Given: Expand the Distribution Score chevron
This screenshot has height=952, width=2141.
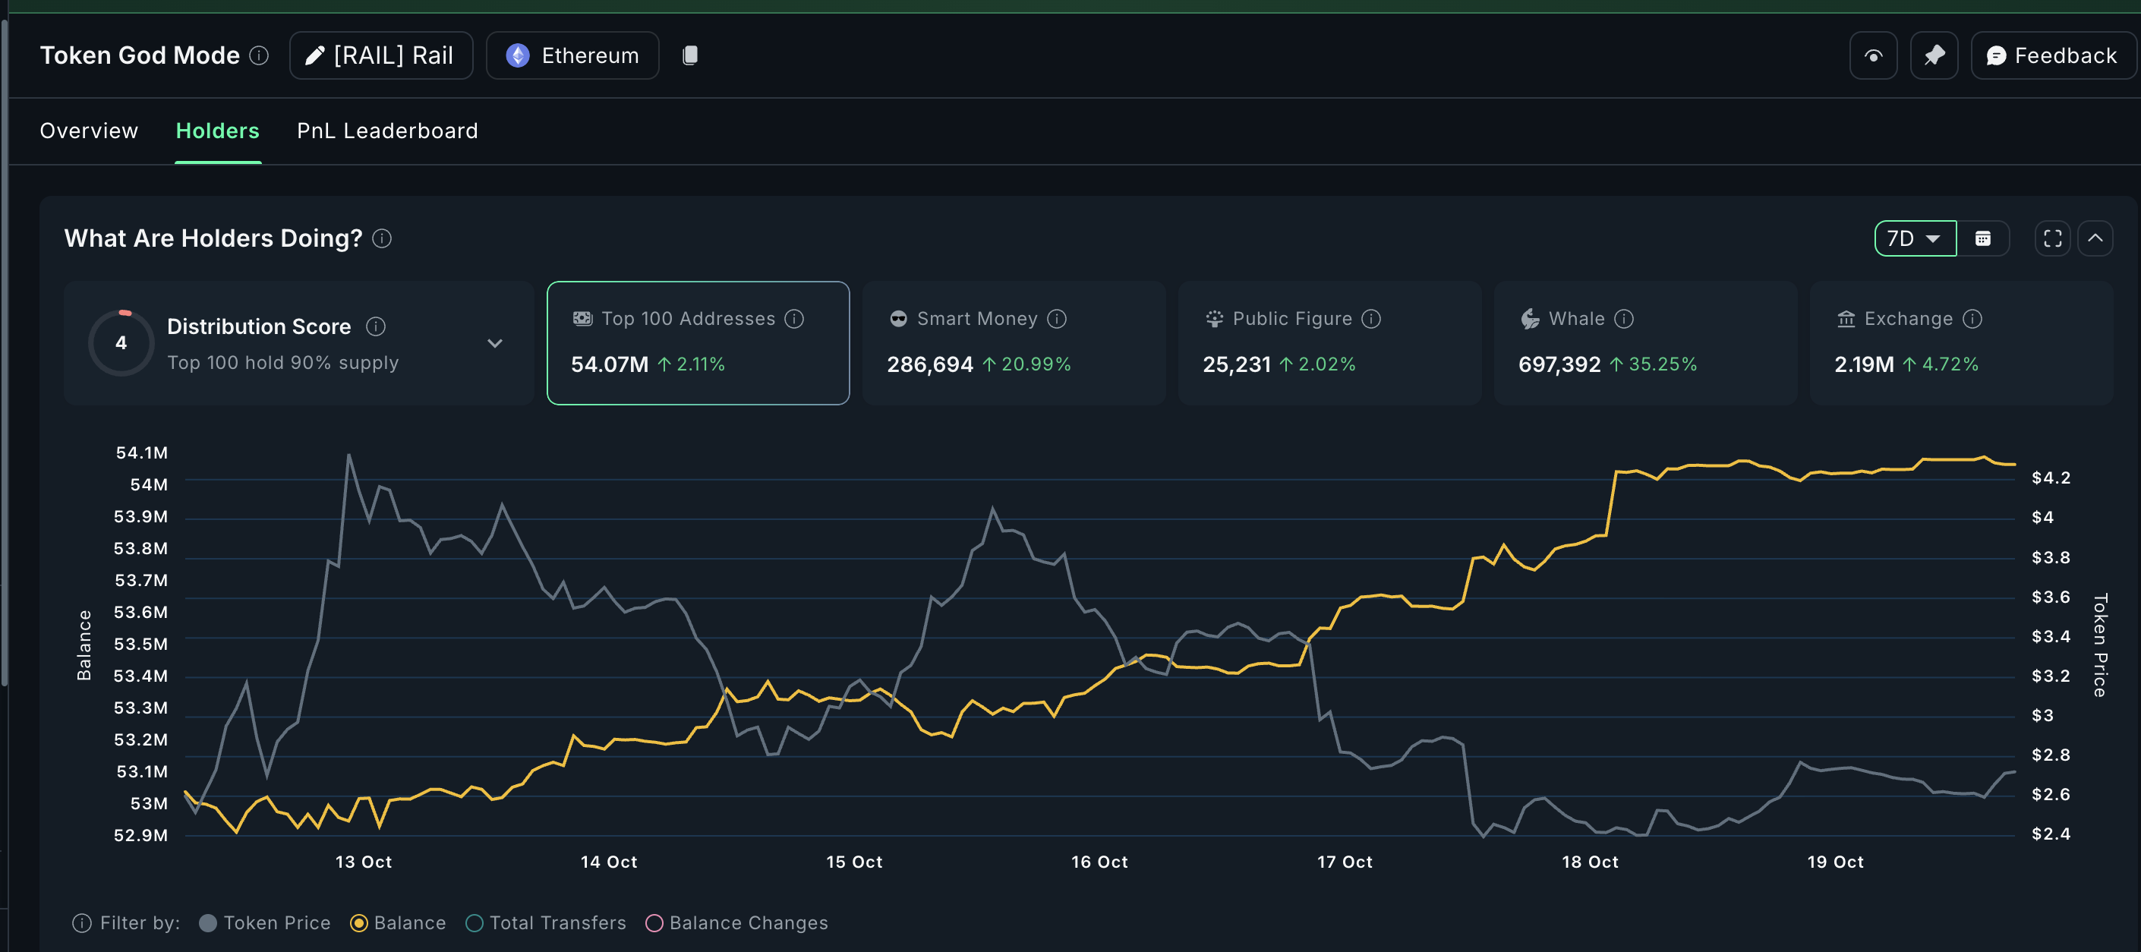Looking at the screenshot, I should pyautogui.click(x=494, y=343).
